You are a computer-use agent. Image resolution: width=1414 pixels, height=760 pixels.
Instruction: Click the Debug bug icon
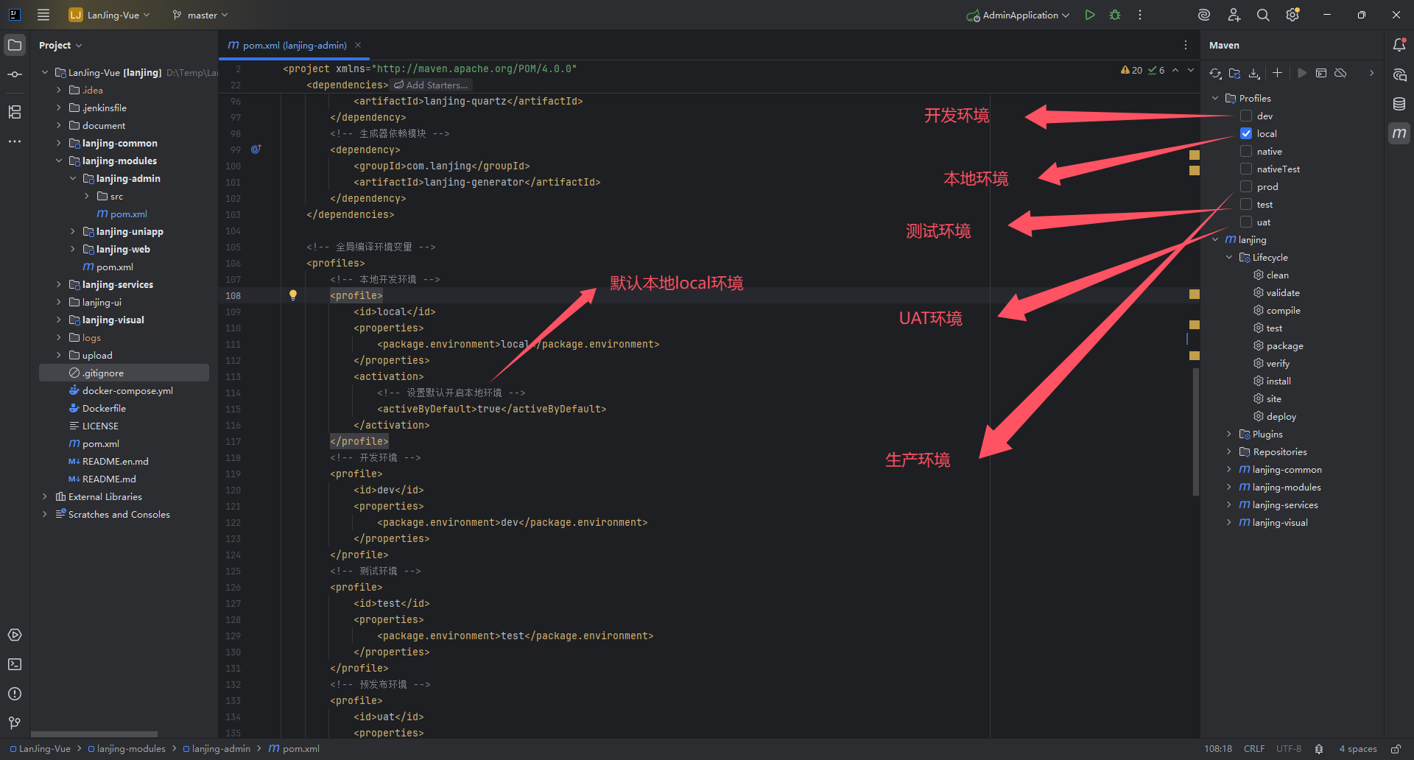tap(1115, 15)
